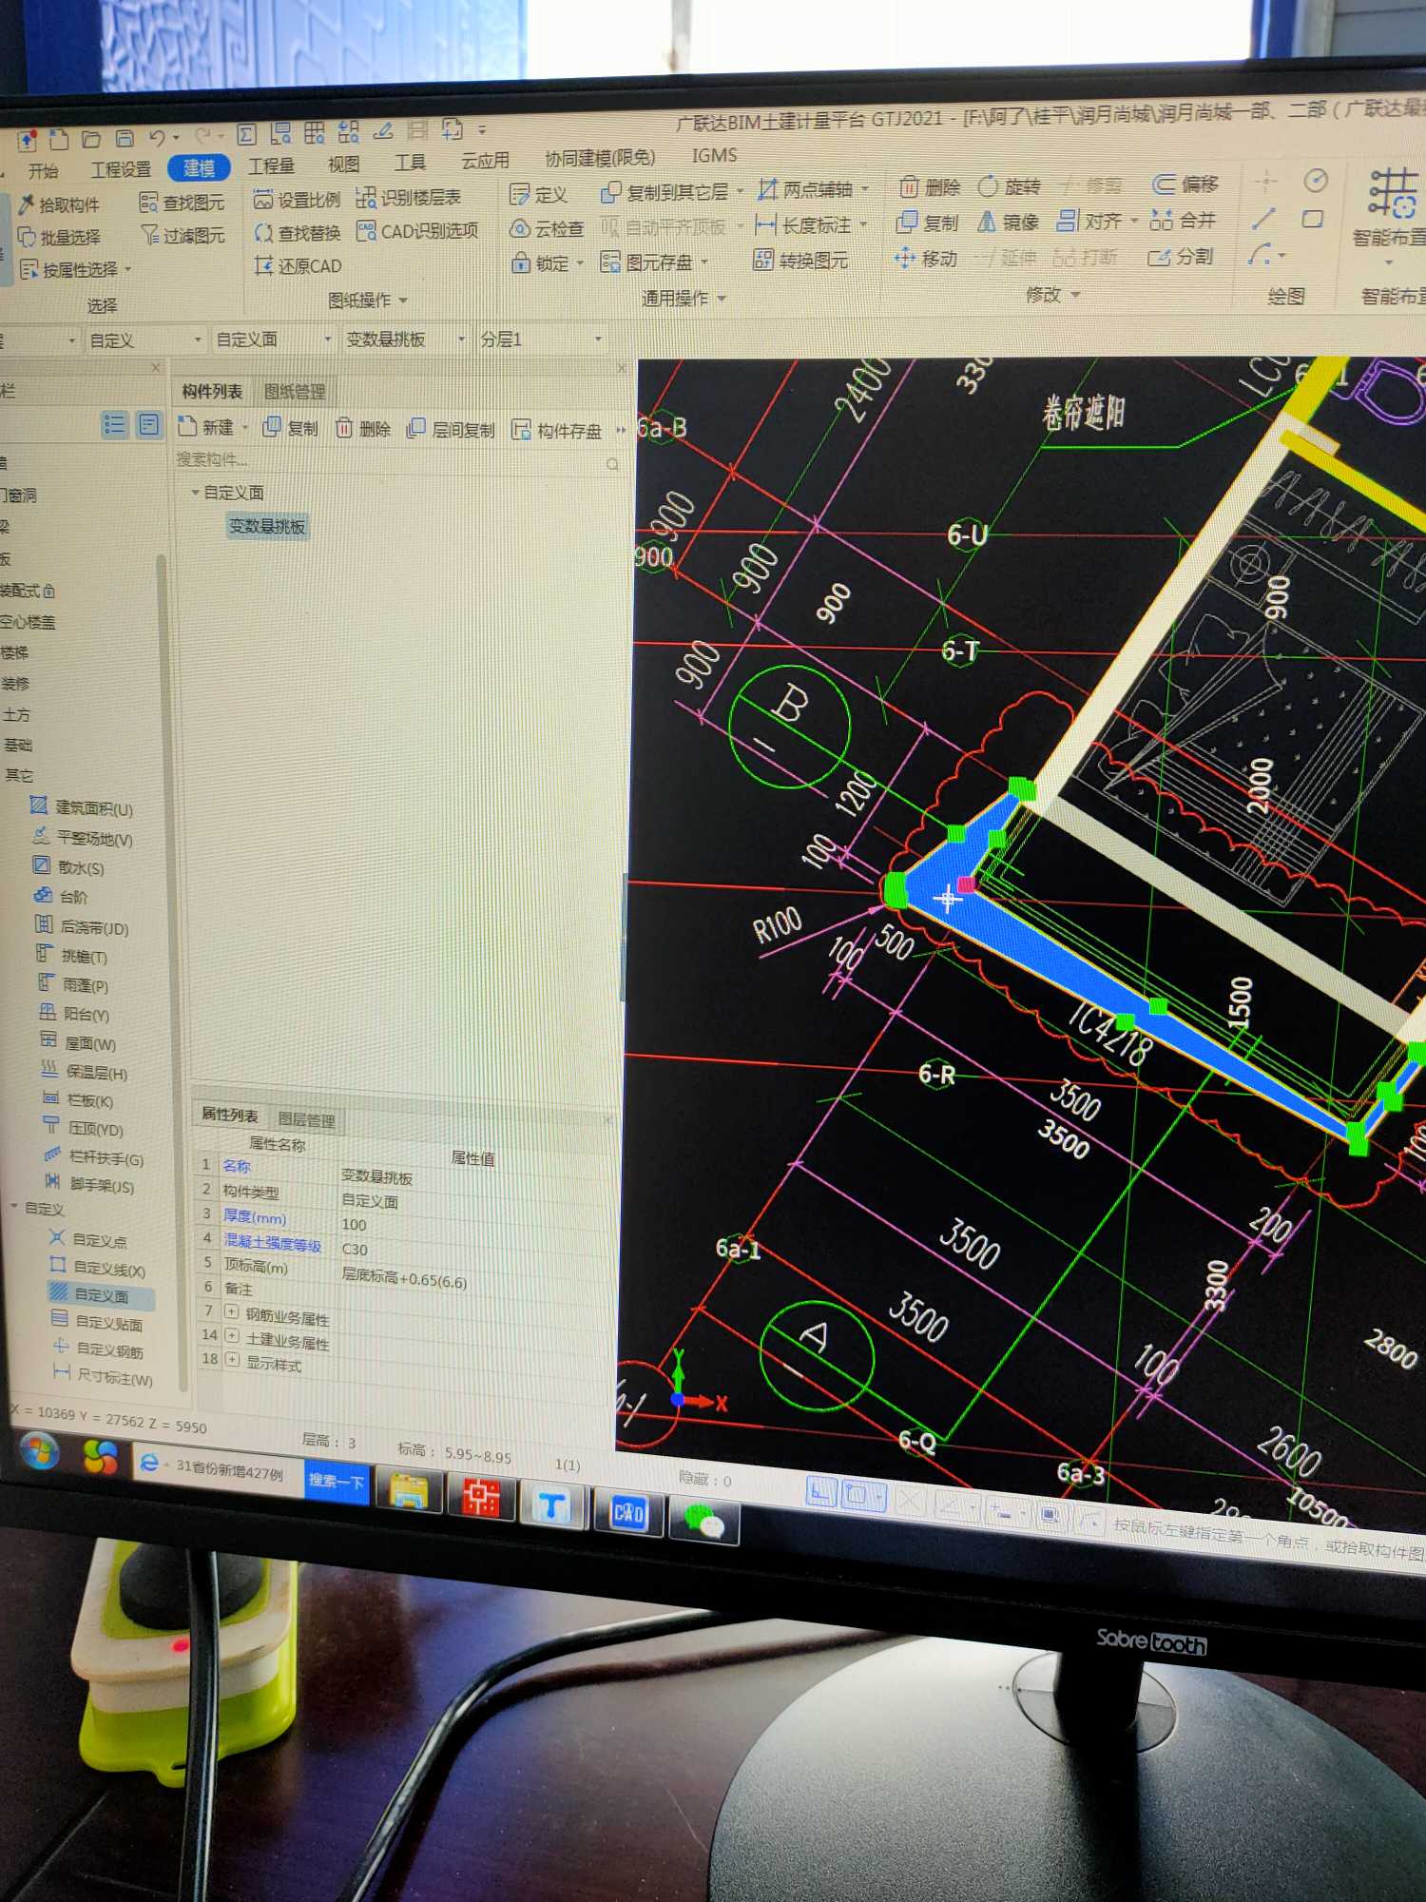Viewport: 1426px width, 1902px height.
Task: Click the 偏移 offset tool
Action: point(1185,184)
